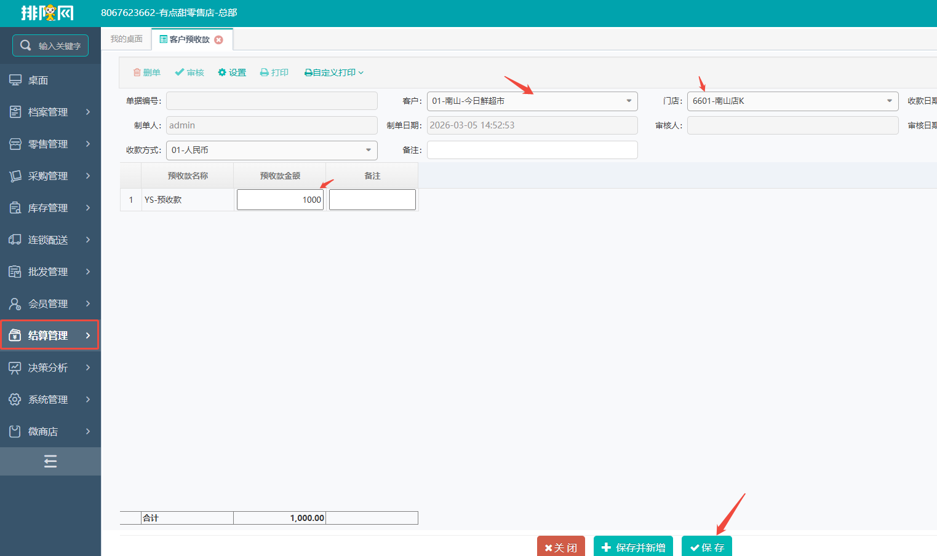Click the 零售管理 sidebar icon
This screenshot has width=937, height=556.
(15, 144)
